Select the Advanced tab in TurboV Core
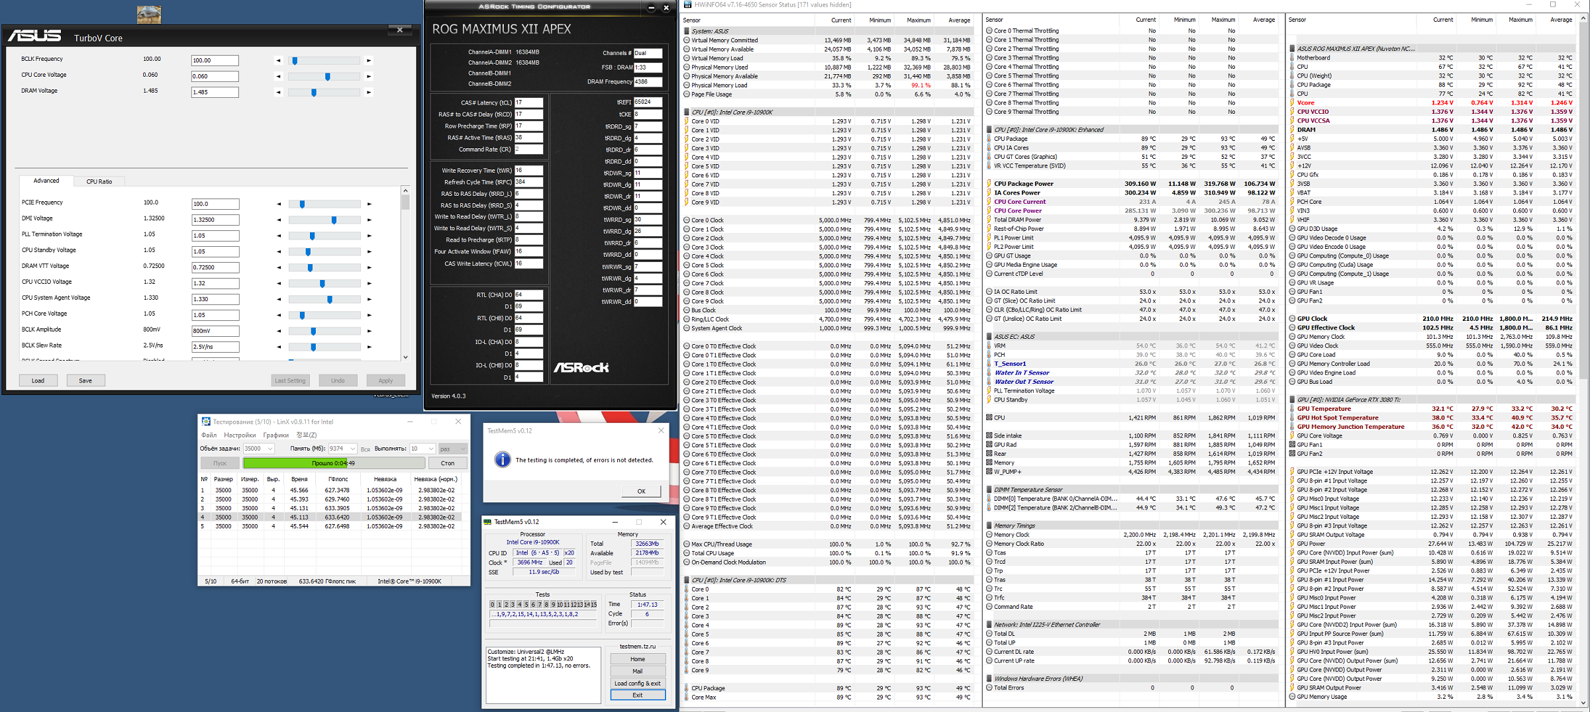This screenshot has width=1590, height=712. pos(46,181)
